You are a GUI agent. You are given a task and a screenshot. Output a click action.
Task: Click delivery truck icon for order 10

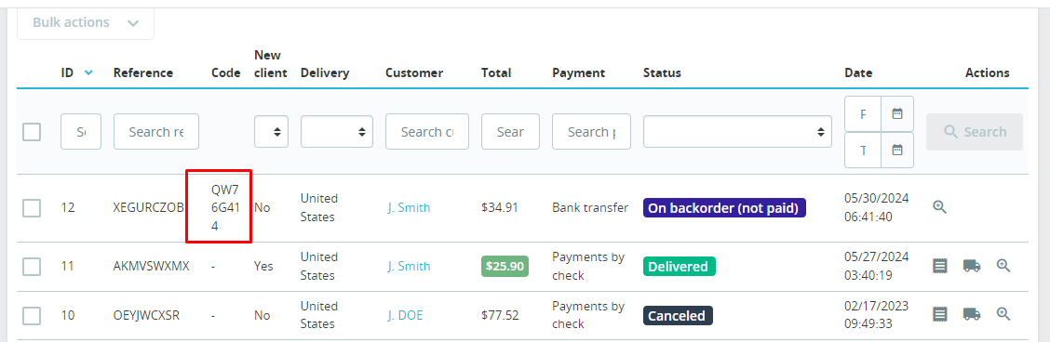coord(972,314)
